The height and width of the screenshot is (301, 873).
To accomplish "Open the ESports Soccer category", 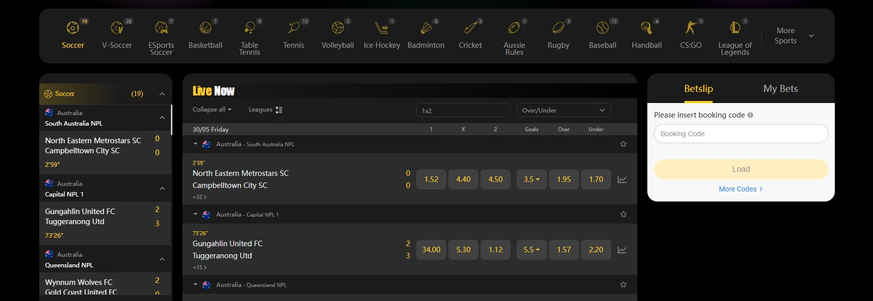I will click(161, 28).
